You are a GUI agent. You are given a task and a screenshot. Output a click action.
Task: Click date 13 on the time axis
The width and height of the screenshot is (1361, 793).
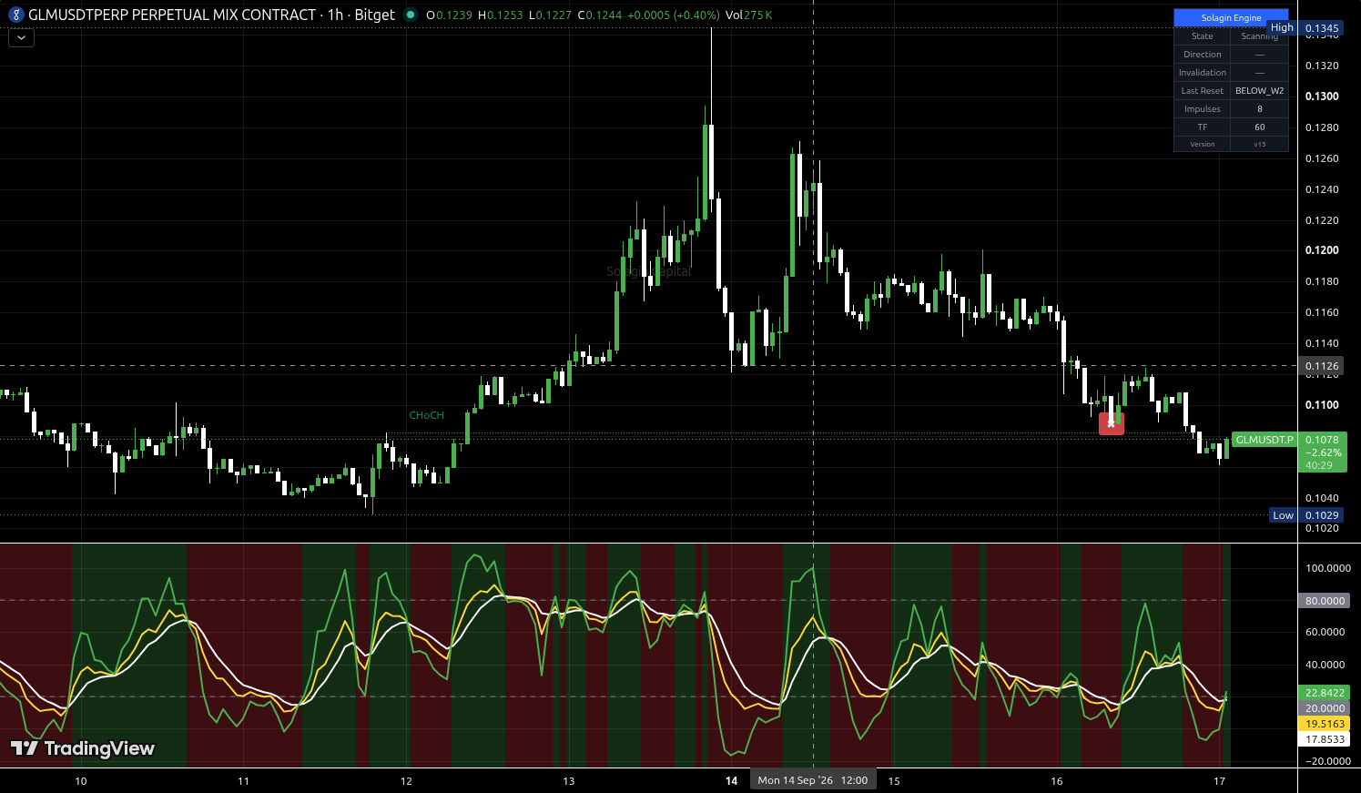point(569,781)
